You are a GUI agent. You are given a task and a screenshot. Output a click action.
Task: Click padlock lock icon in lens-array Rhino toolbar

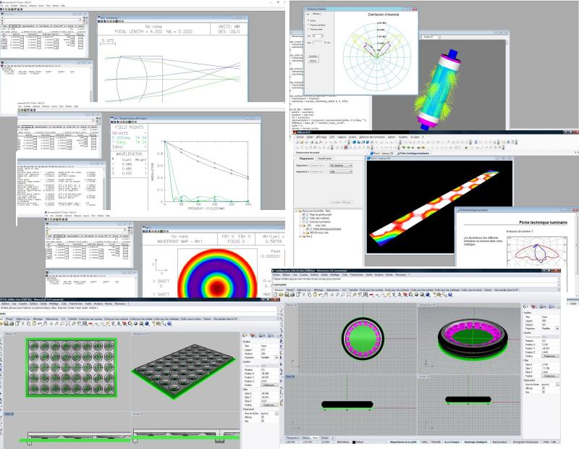click(x=119, y=324)
